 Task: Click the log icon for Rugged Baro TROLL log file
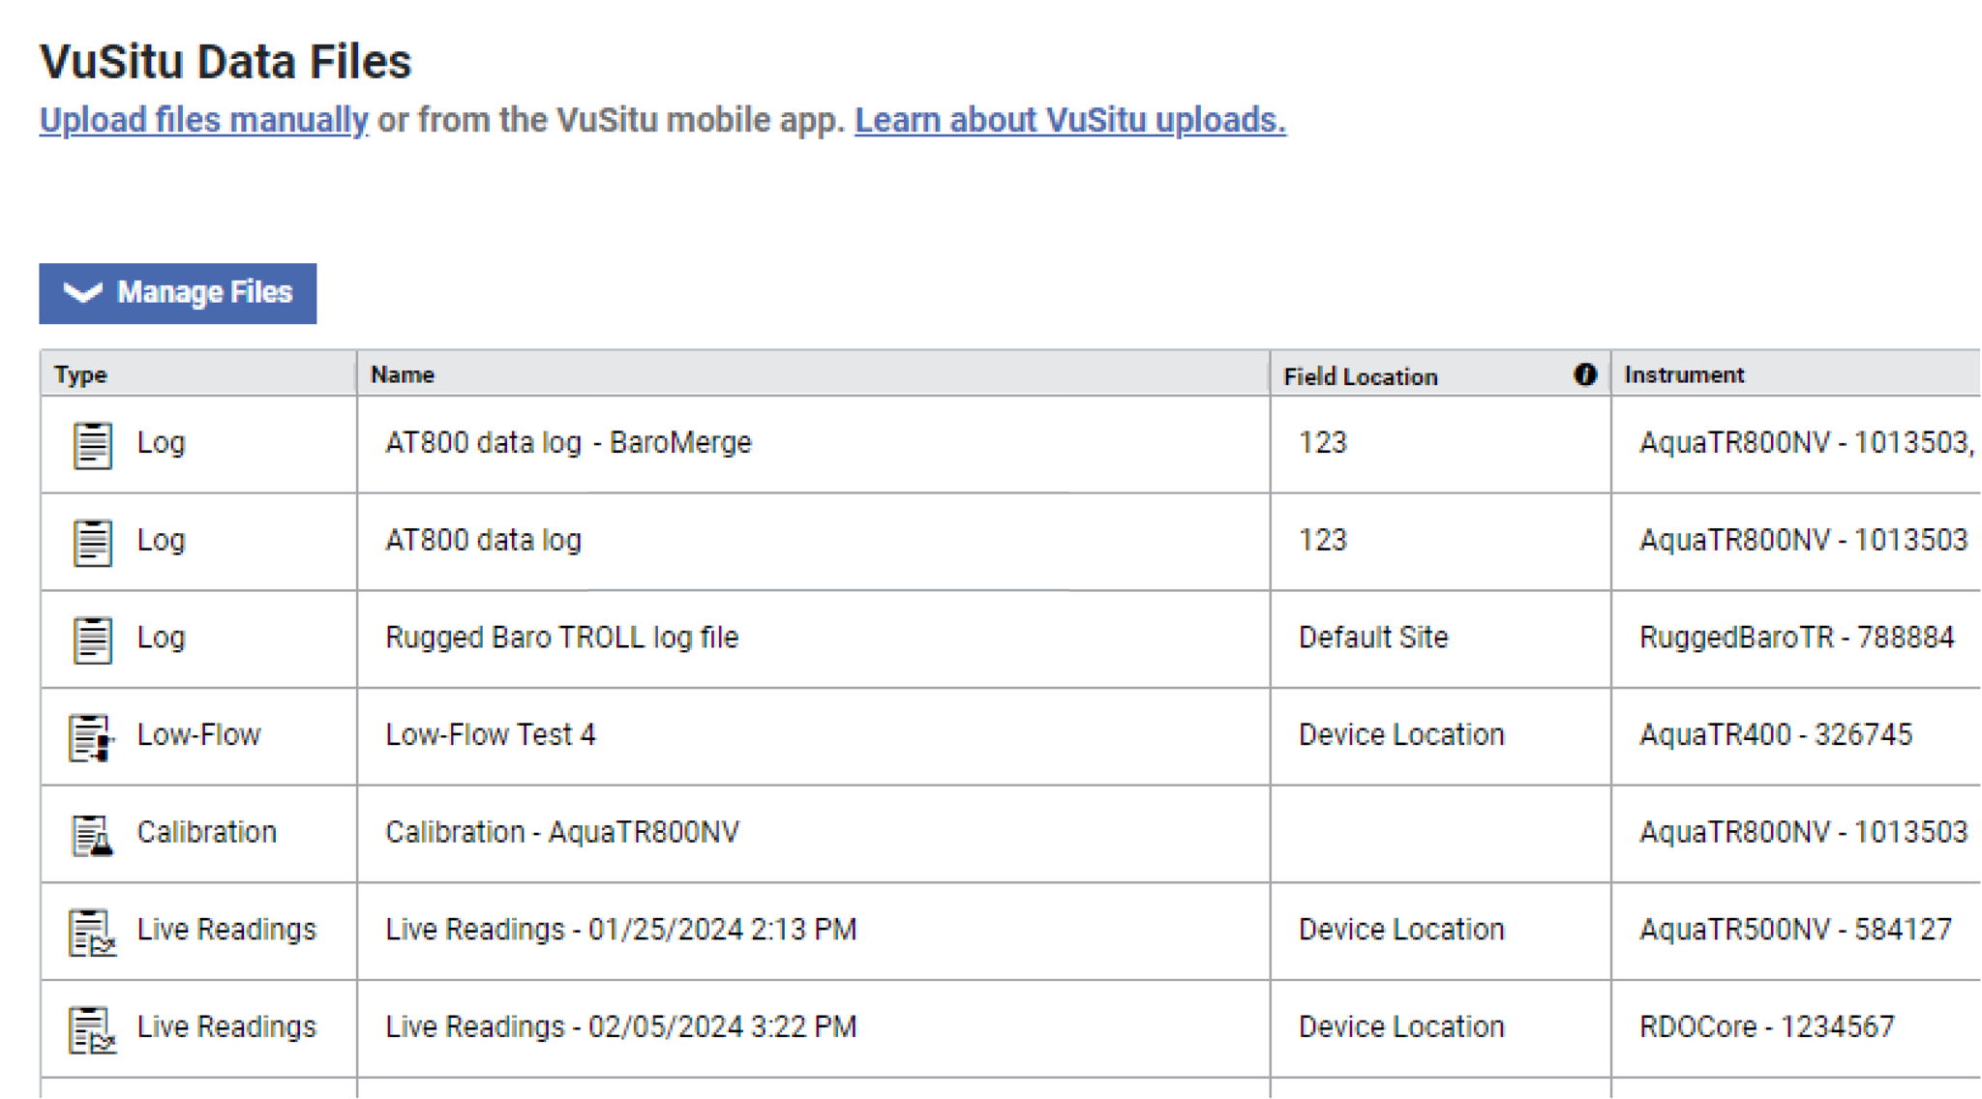93,639
